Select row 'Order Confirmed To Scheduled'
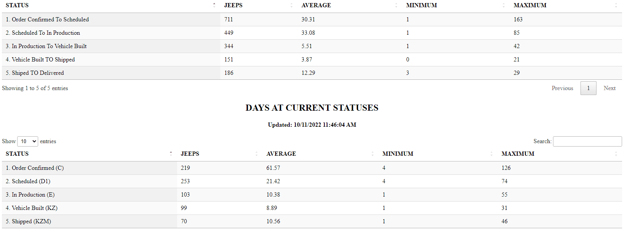This screenshot has height=229, width=624. click(312, 19)
